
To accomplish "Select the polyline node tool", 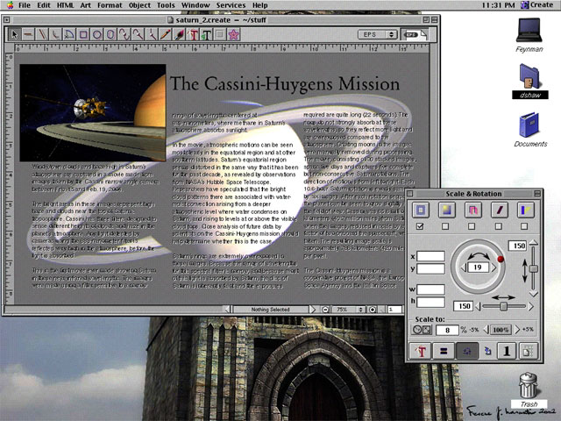I will click(x=152, y=35).
